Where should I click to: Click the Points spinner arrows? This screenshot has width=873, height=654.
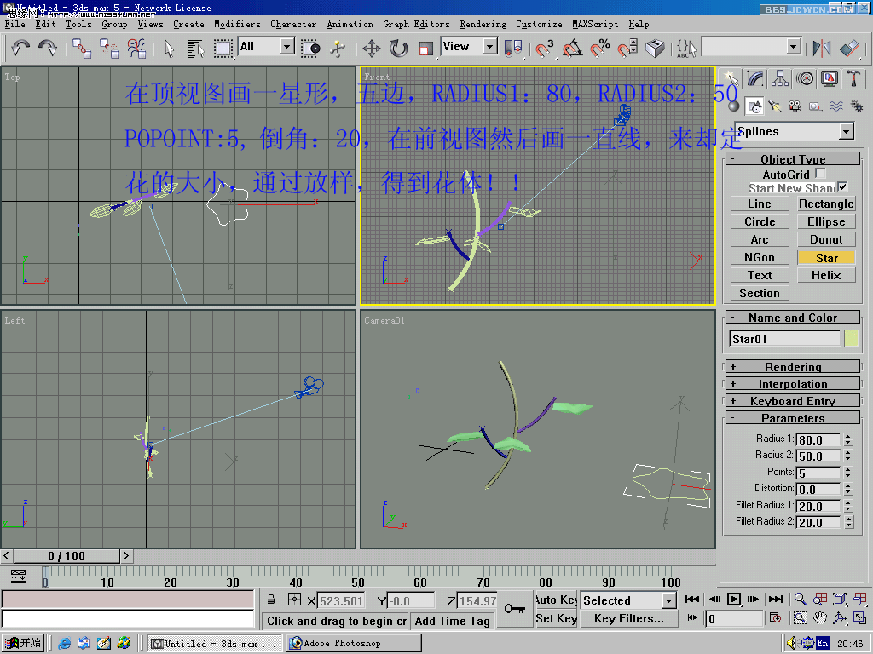tap(848, 473)
